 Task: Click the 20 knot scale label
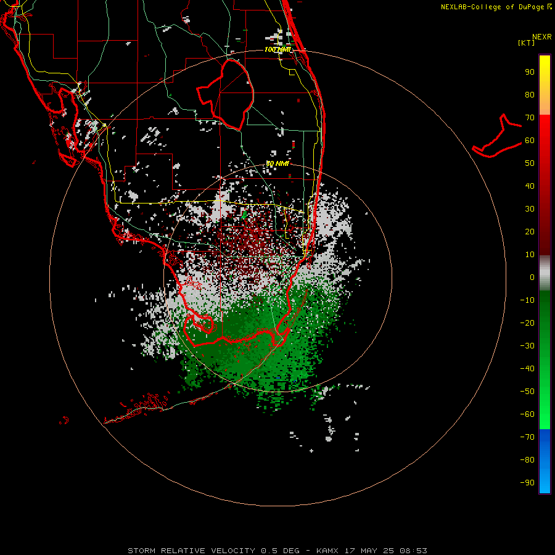[x=530, y=232]
